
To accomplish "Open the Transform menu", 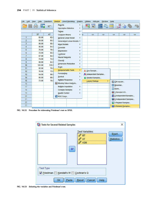I will 48,21.
